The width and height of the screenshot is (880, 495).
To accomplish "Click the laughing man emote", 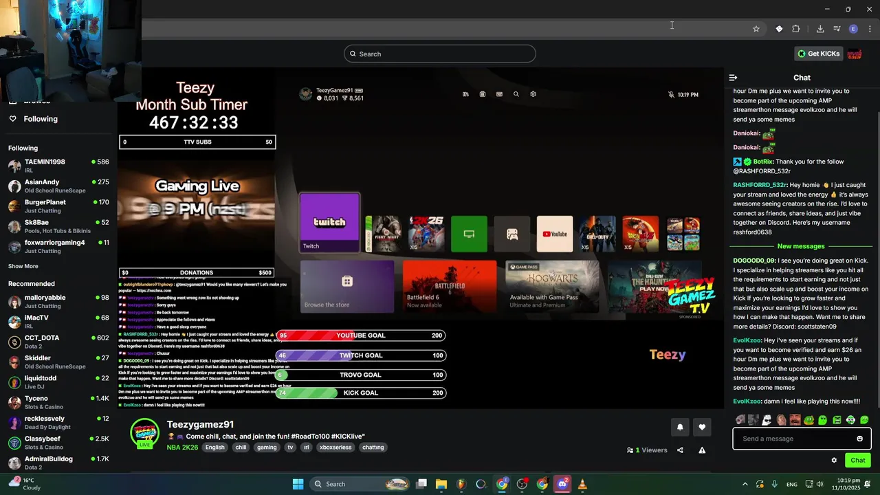I will 795,419.
